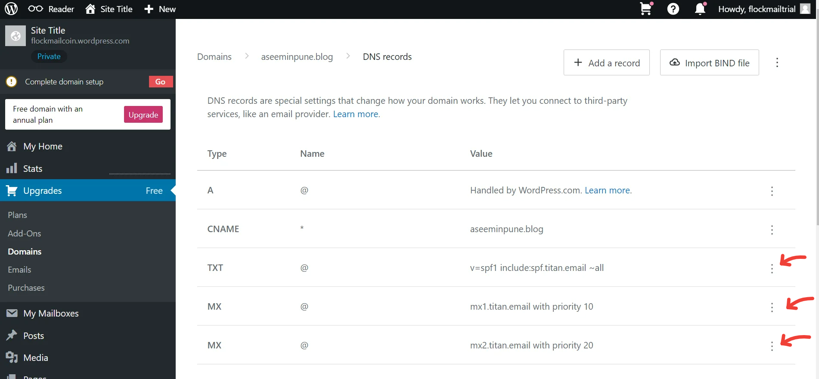Open Learn more link in A record
This screenshot has height=379, width=819.
tap(608, 190)
